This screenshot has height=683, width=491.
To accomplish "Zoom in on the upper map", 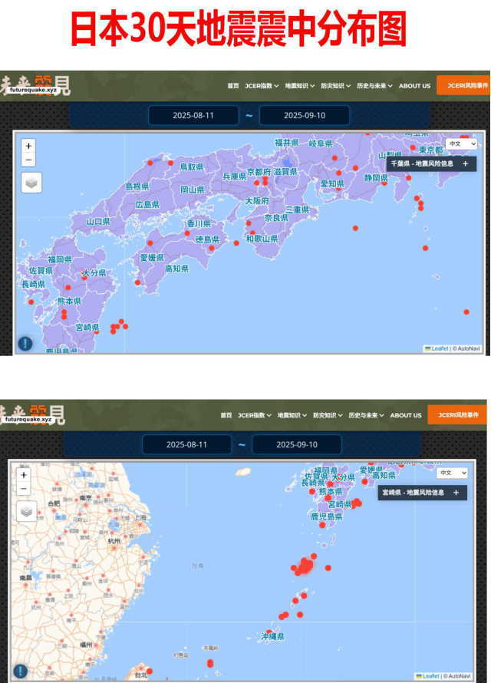I will click(x=28, y=146).
